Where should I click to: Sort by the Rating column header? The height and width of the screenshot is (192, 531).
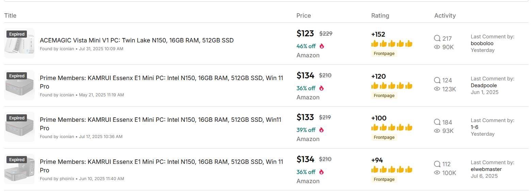[380, 16]
